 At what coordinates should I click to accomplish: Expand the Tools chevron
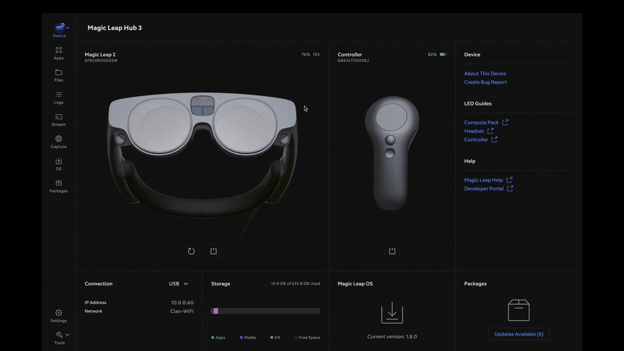point(68,335)
